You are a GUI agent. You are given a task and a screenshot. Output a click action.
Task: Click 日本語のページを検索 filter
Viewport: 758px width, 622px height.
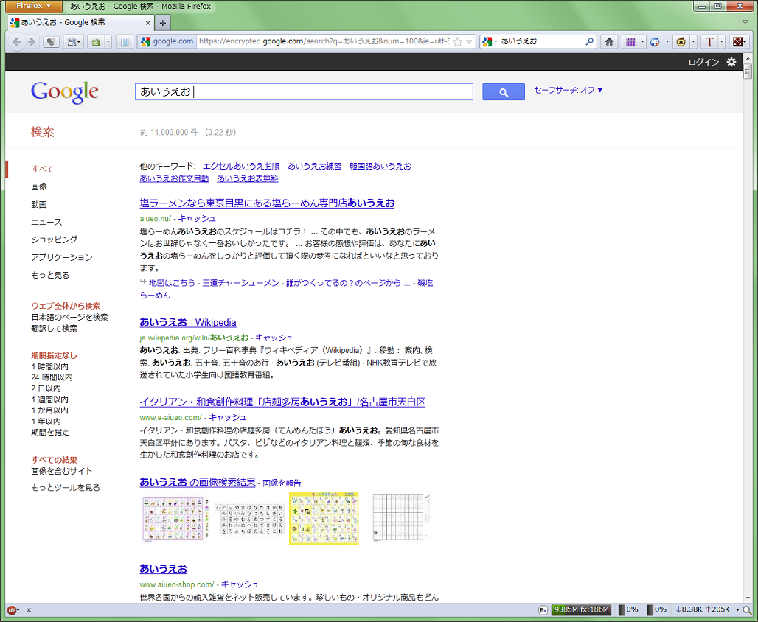click(69, 317)
